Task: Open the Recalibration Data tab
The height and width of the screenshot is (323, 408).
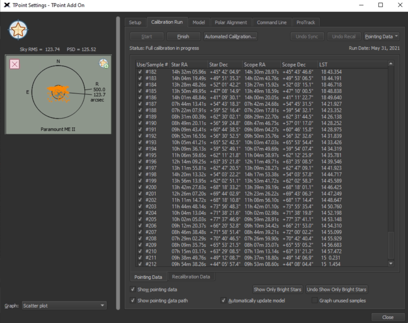Action: pyautogui.click(x=191, y=277)
